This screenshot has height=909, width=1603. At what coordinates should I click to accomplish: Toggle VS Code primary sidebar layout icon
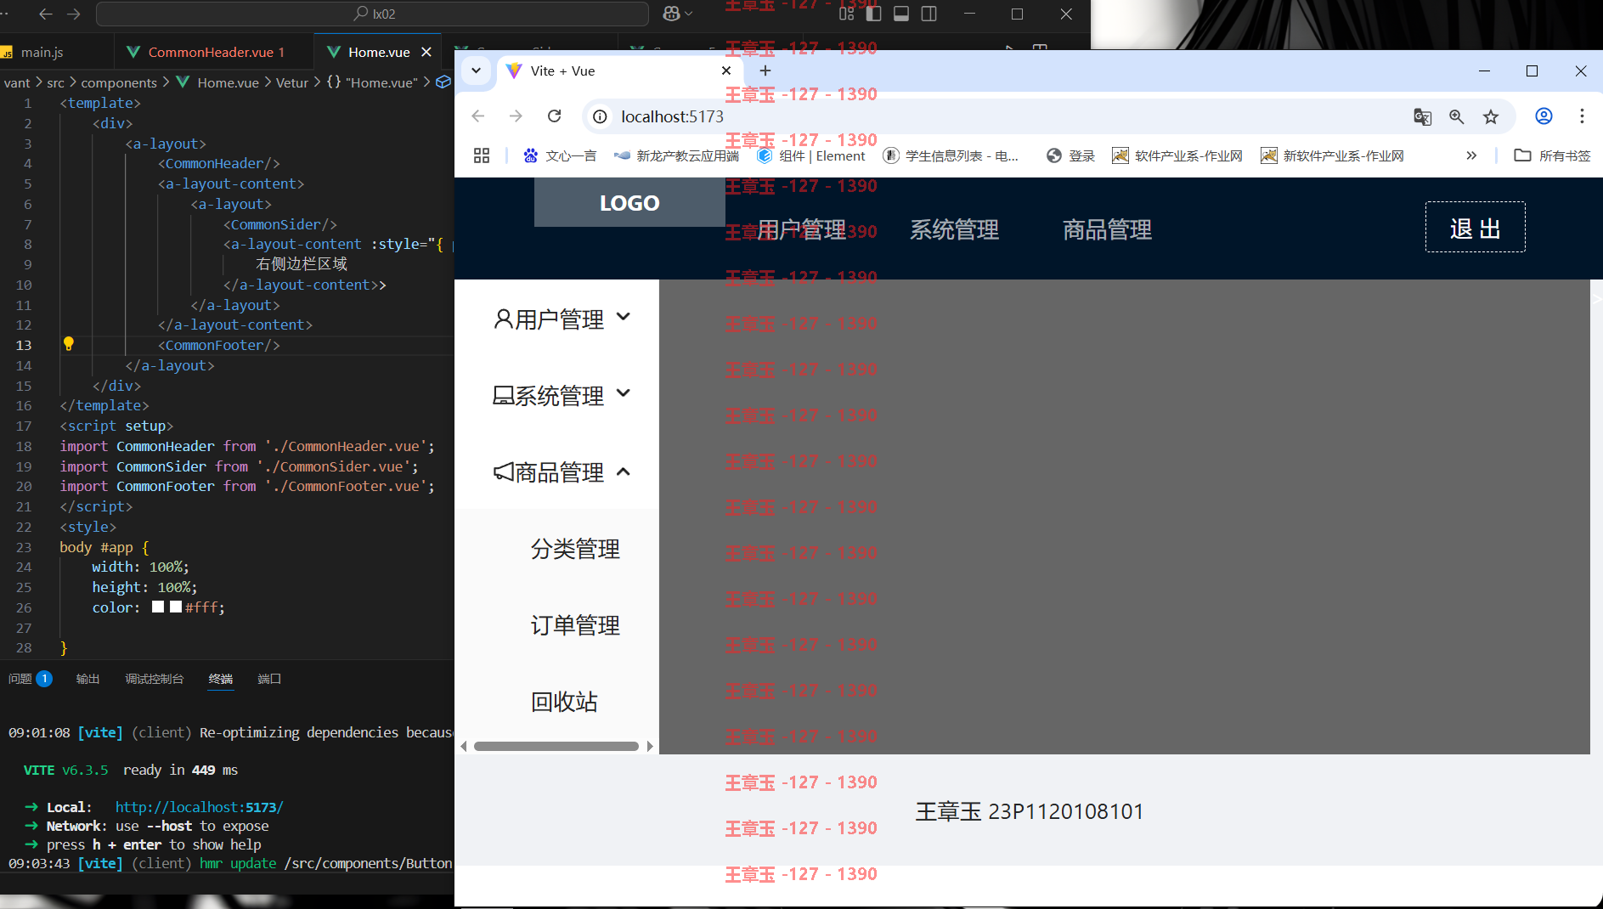point(873,14)
